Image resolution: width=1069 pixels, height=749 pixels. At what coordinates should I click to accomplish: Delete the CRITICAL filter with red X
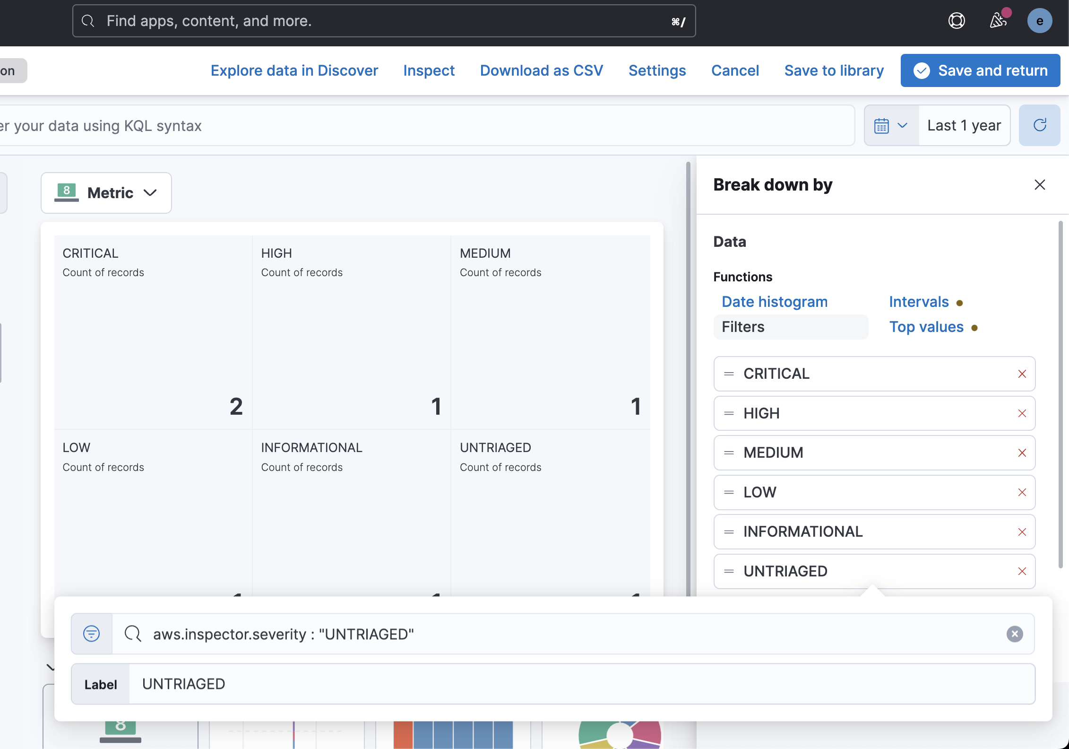[x=1022, y=374]
